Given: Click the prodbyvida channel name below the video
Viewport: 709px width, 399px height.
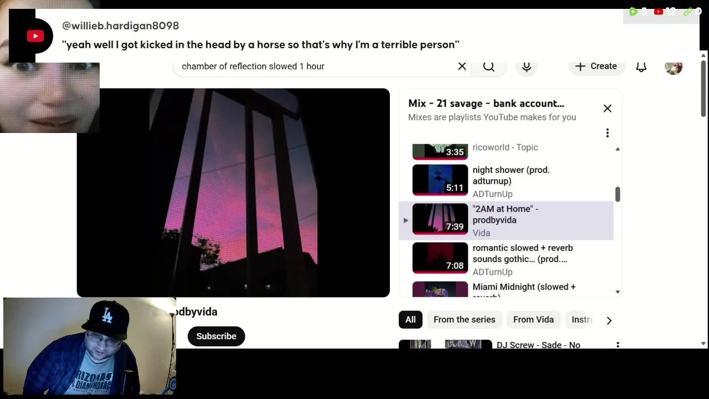Looking at the screenshot, I should coord(197,312).
